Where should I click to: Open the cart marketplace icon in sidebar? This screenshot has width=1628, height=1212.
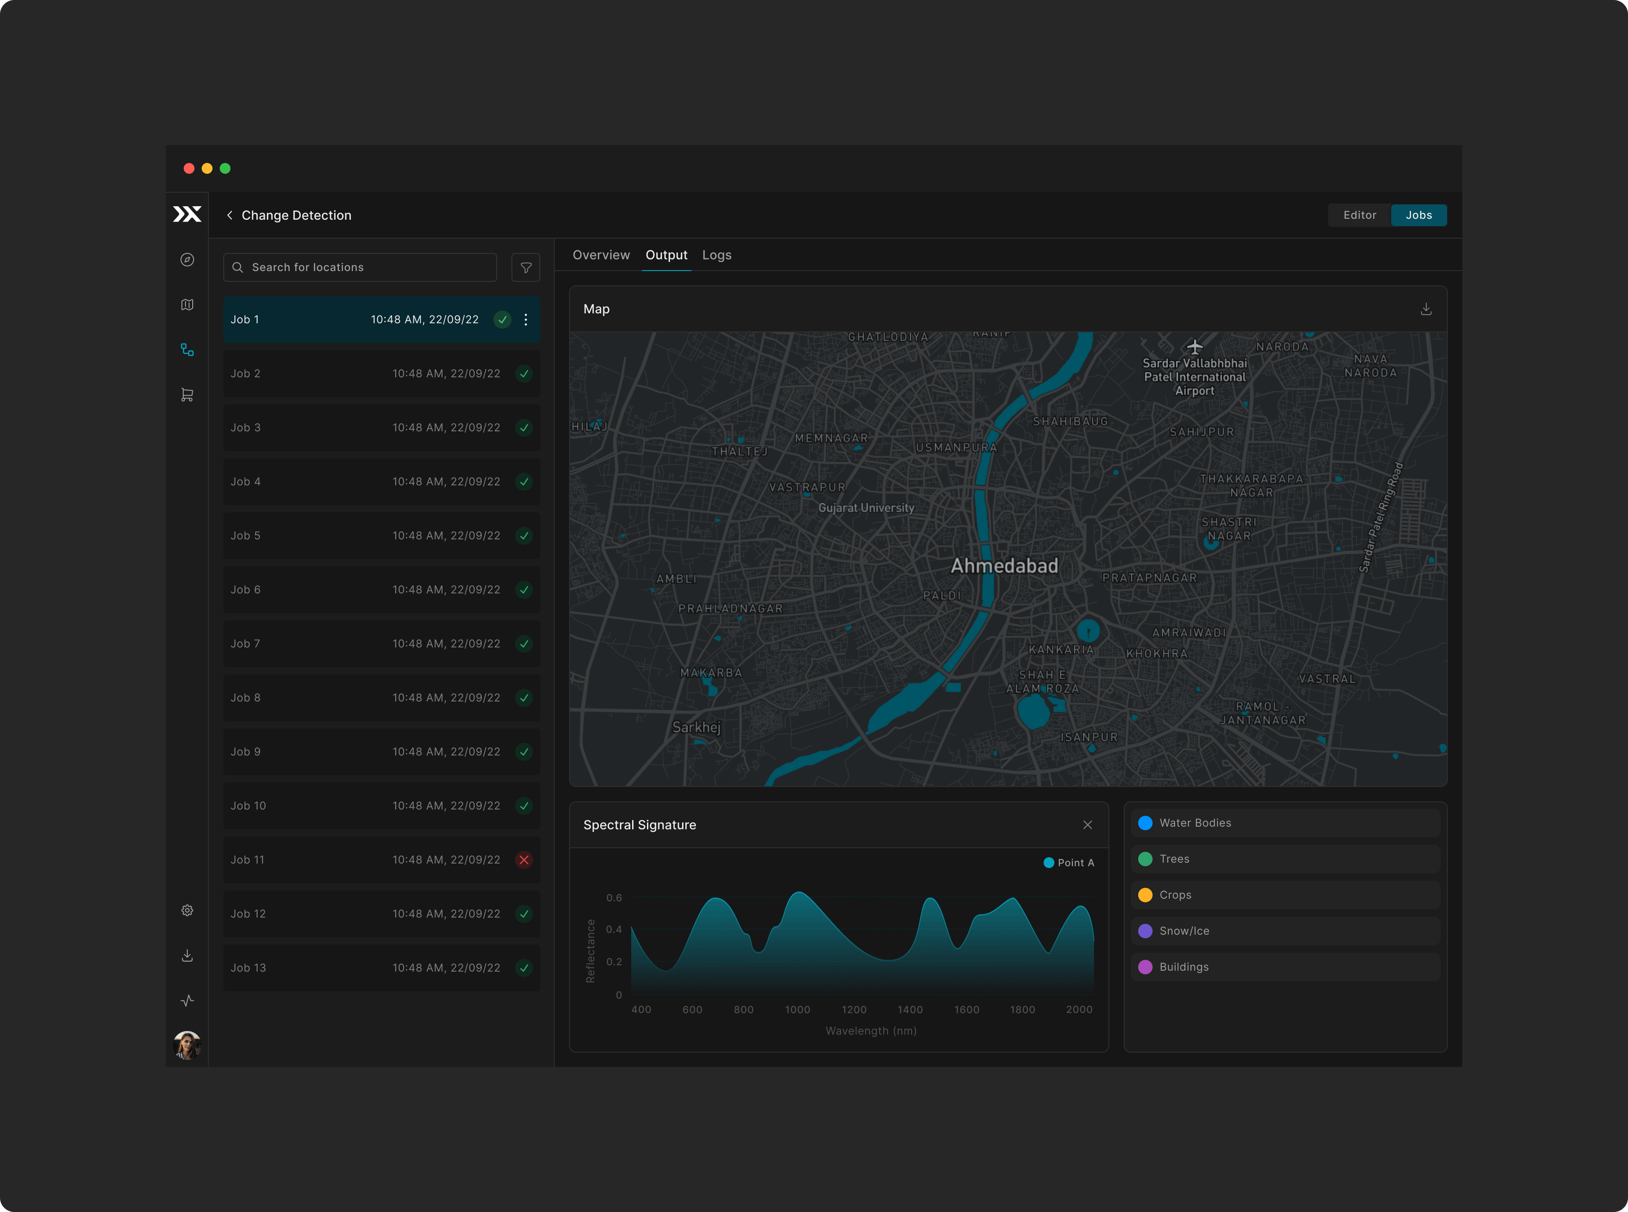[x=187, y=395]
